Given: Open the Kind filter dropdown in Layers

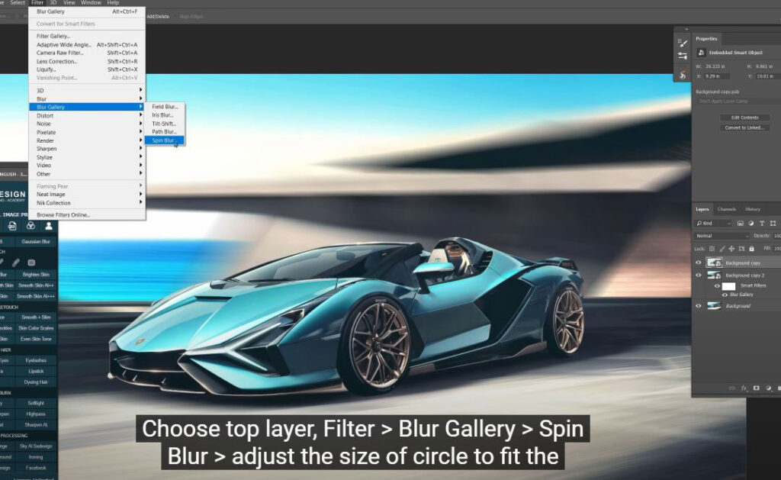Looking at the screenshot, I should [712, 224].
